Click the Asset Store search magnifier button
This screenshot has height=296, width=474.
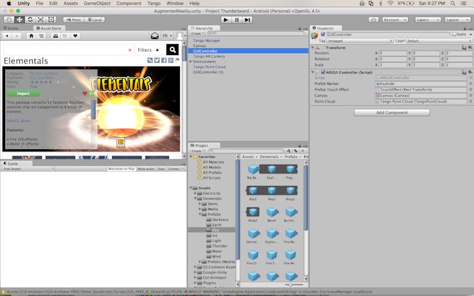[x=172, y=49]
